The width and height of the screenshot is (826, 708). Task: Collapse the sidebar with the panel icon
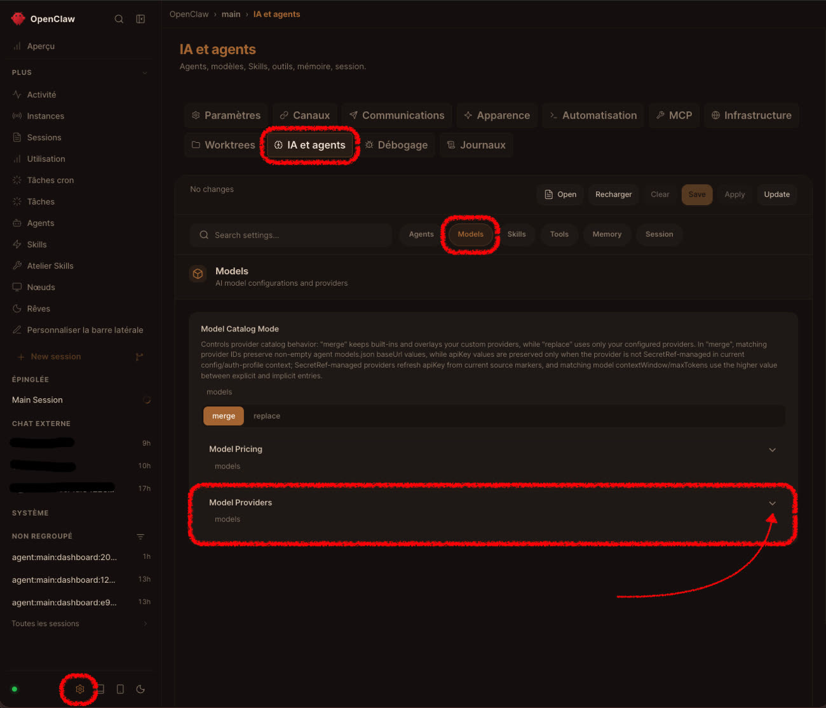click(x=140, y=19)
